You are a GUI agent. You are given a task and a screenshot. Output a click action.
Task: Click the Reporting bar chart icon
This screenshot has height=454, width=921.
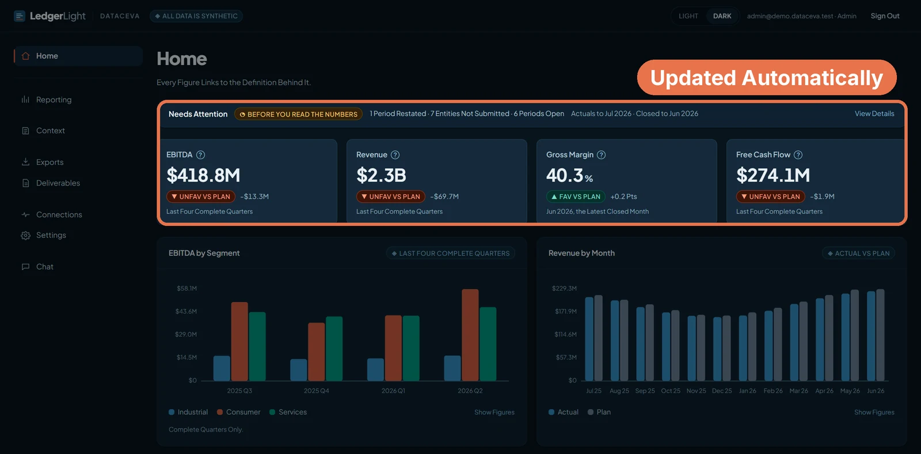(25, 99)
